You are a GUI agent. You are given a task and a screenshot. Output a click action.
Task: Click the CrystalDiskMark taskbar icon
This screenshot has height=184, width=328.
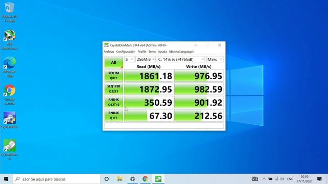(x=158, y=179)
